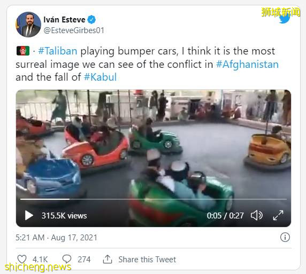Click the Afghanistan flag emoji
Screen dimensions: 306x274
point(23,51)
